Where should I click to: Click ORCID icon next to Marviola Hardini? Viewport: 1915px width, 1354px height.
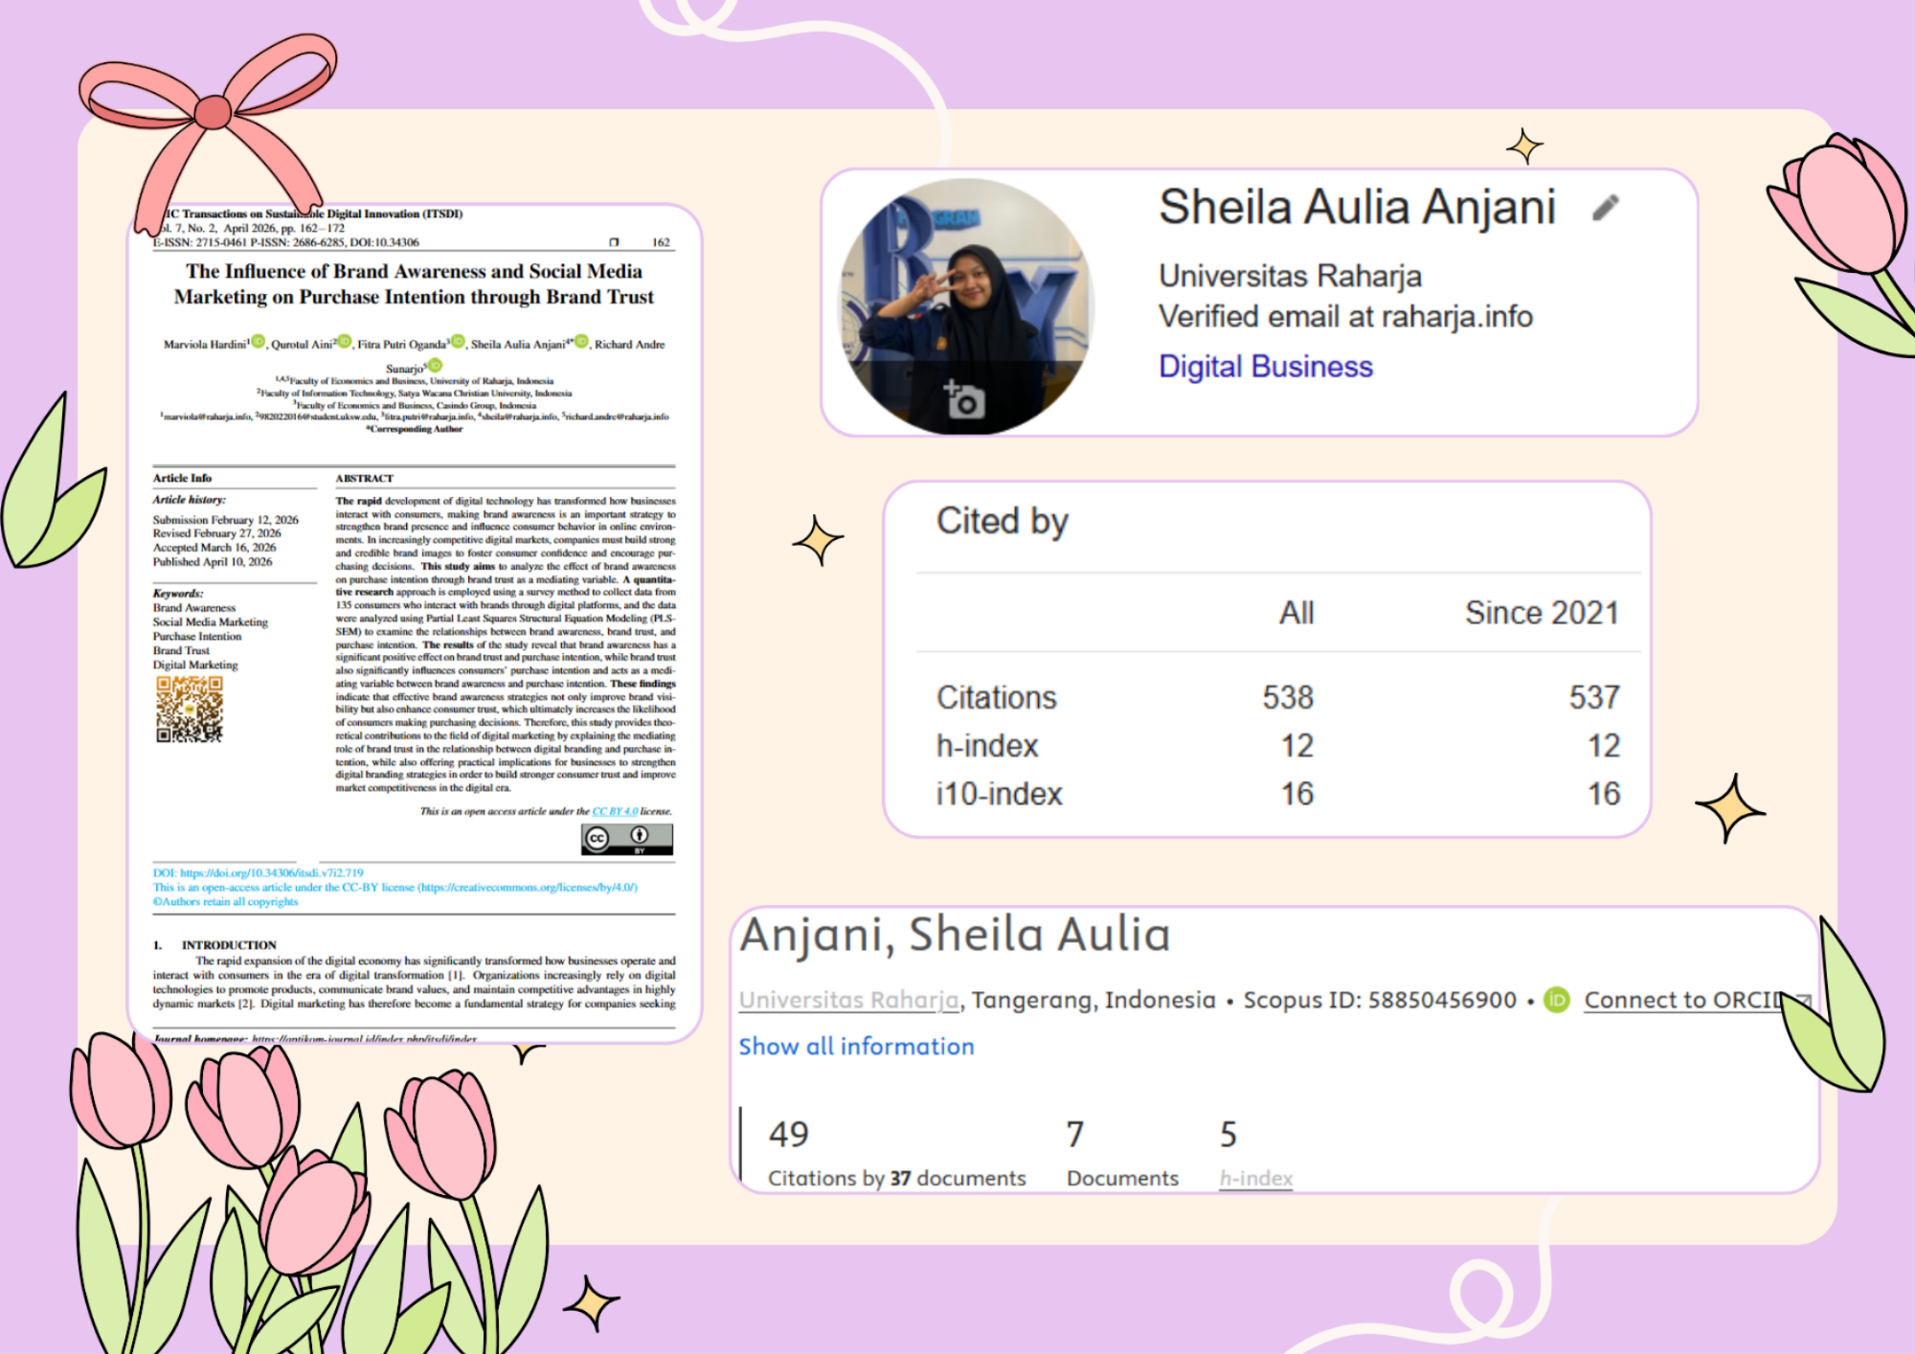point(259,342)
